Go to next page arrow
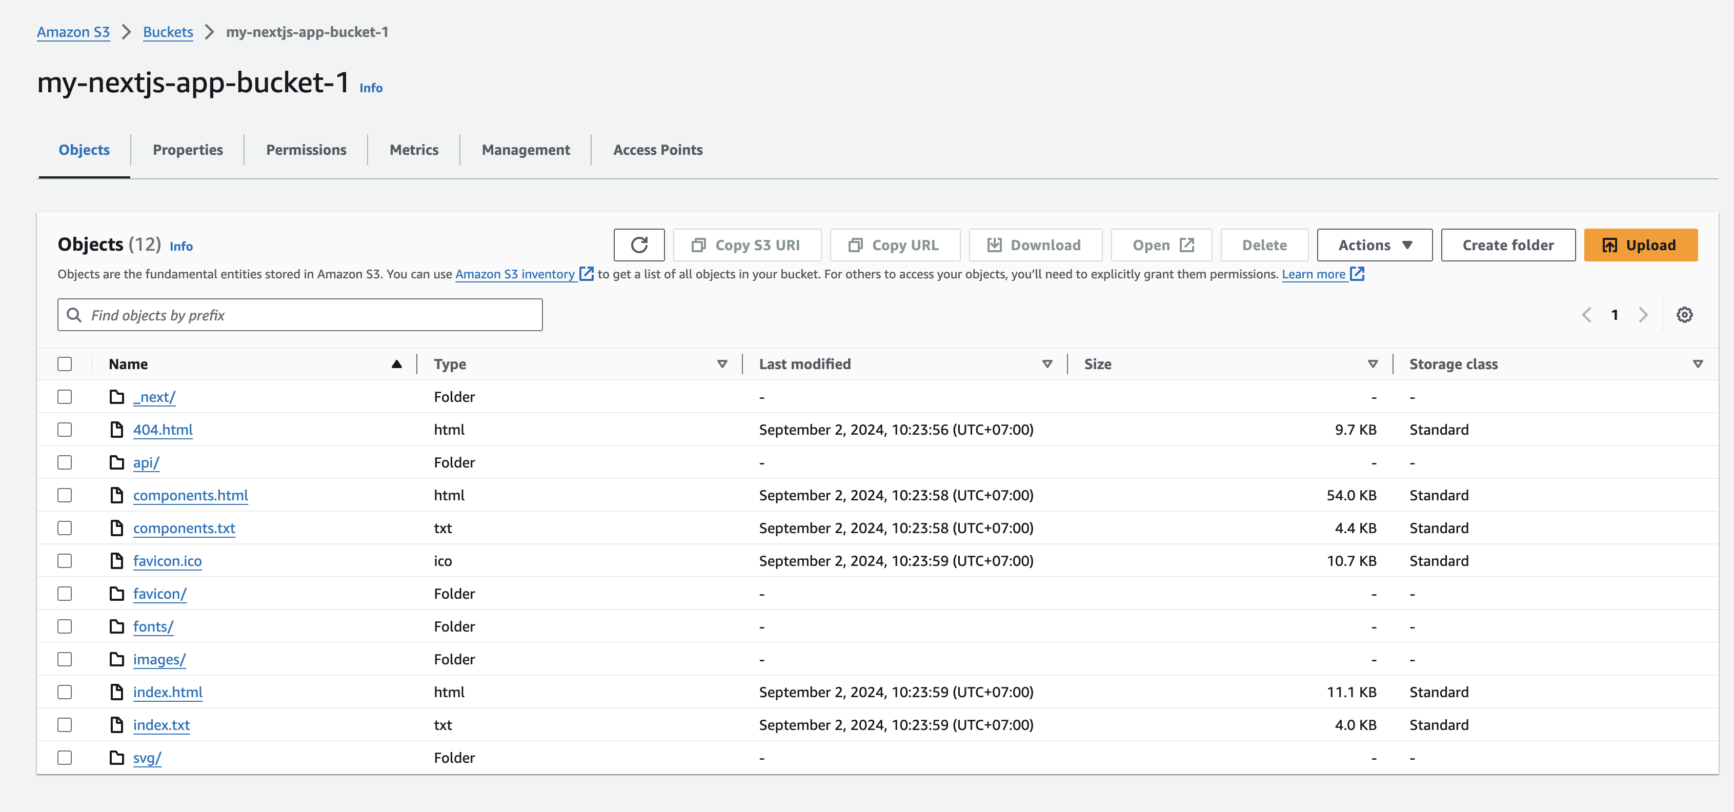Viewport: 1734px width, 812px height. (1643, 315)
